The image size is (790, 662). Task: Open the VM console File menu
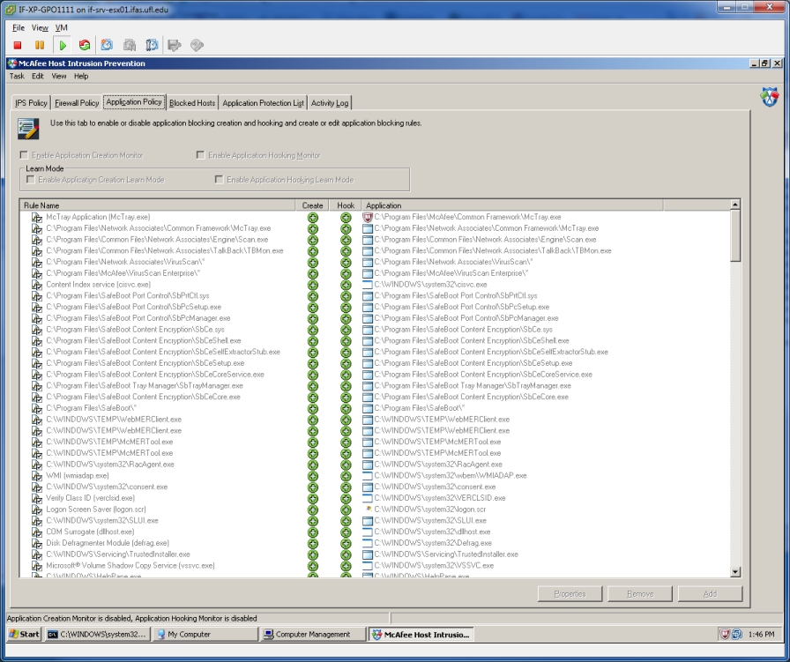coord(19,27)
